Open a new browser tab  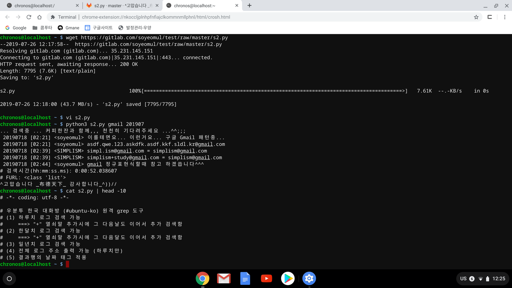pyautogui.click(x=250, y=5)
